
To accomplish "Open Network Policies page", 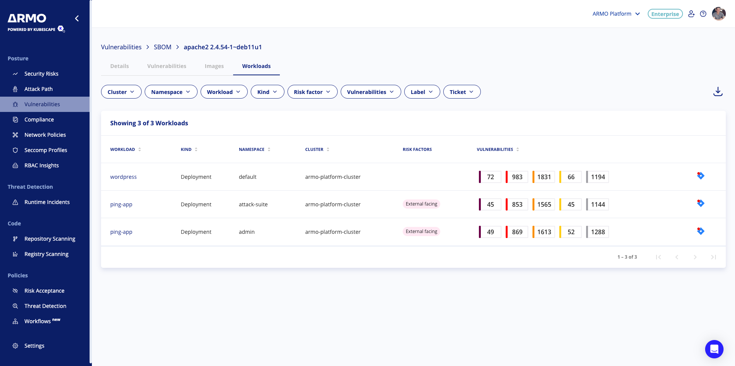I will tap(45, 135).
